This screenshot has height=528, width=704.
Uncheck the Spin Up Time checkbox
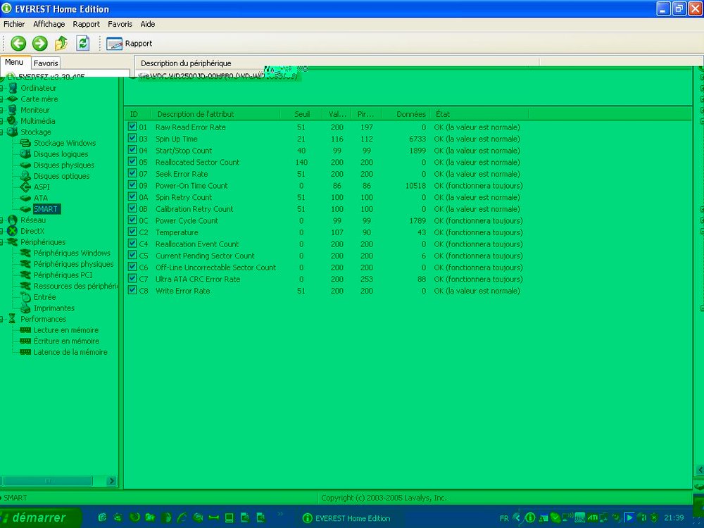point(132,138)
